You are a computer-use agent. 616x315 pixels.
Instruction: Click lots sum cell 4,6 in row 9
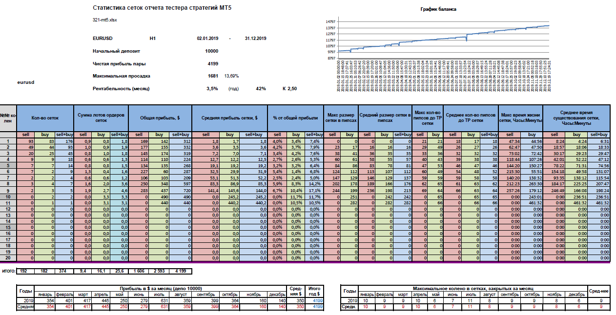(118, 190)
